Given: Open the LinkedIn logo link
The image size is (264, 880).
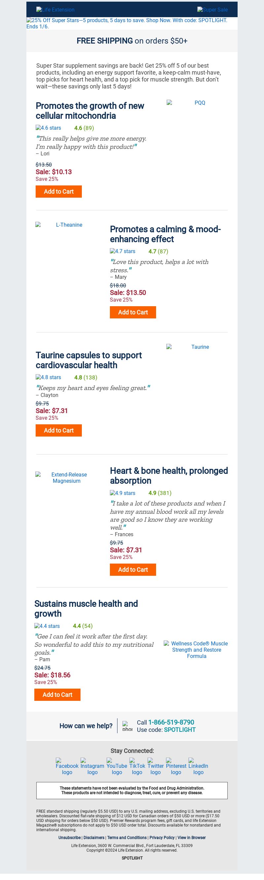Looking at the screenshot, I should (x=198, y=766).
